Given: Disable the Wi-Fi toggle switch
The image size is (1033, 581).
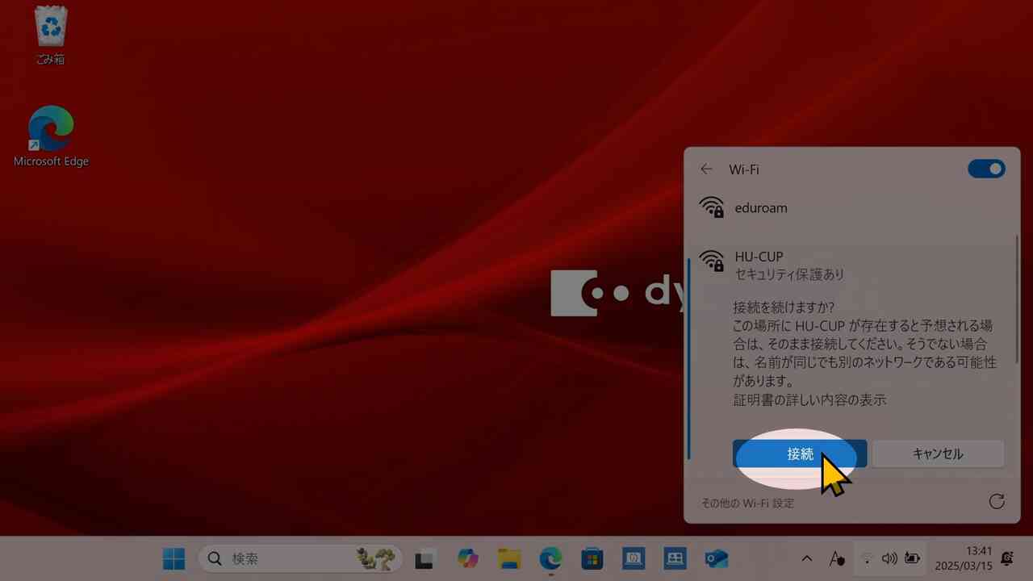Looking at the screenshot, I should point(986,169).
